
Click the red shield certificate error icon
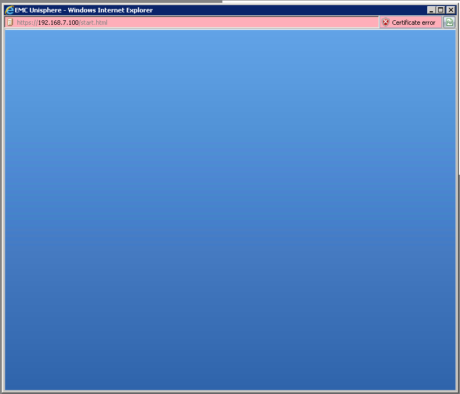[386, 23]
